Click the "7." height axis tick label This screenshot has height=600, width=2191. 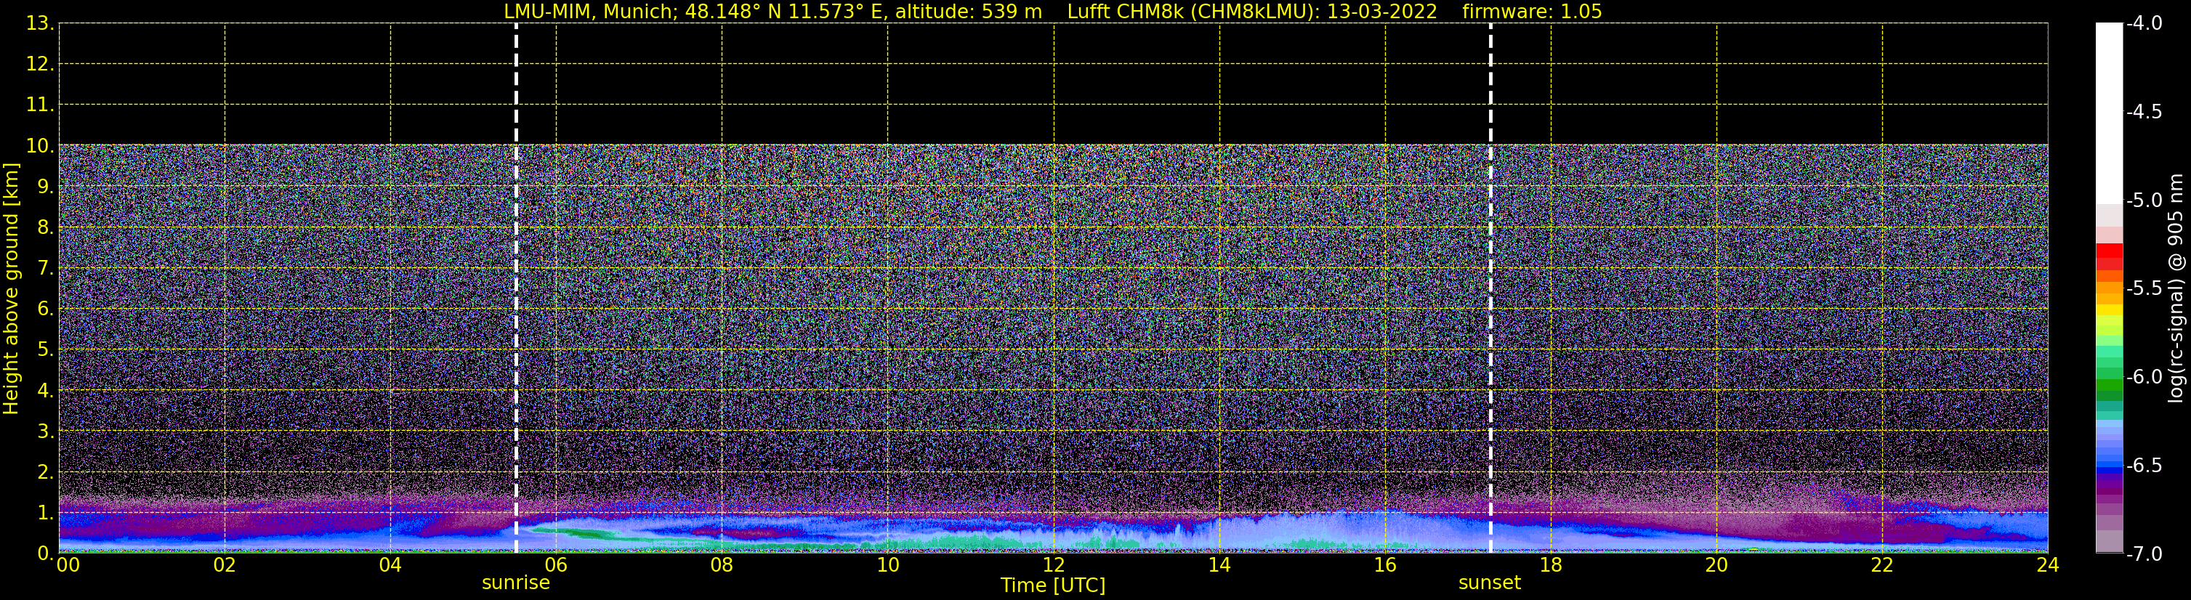coord(46,269)
